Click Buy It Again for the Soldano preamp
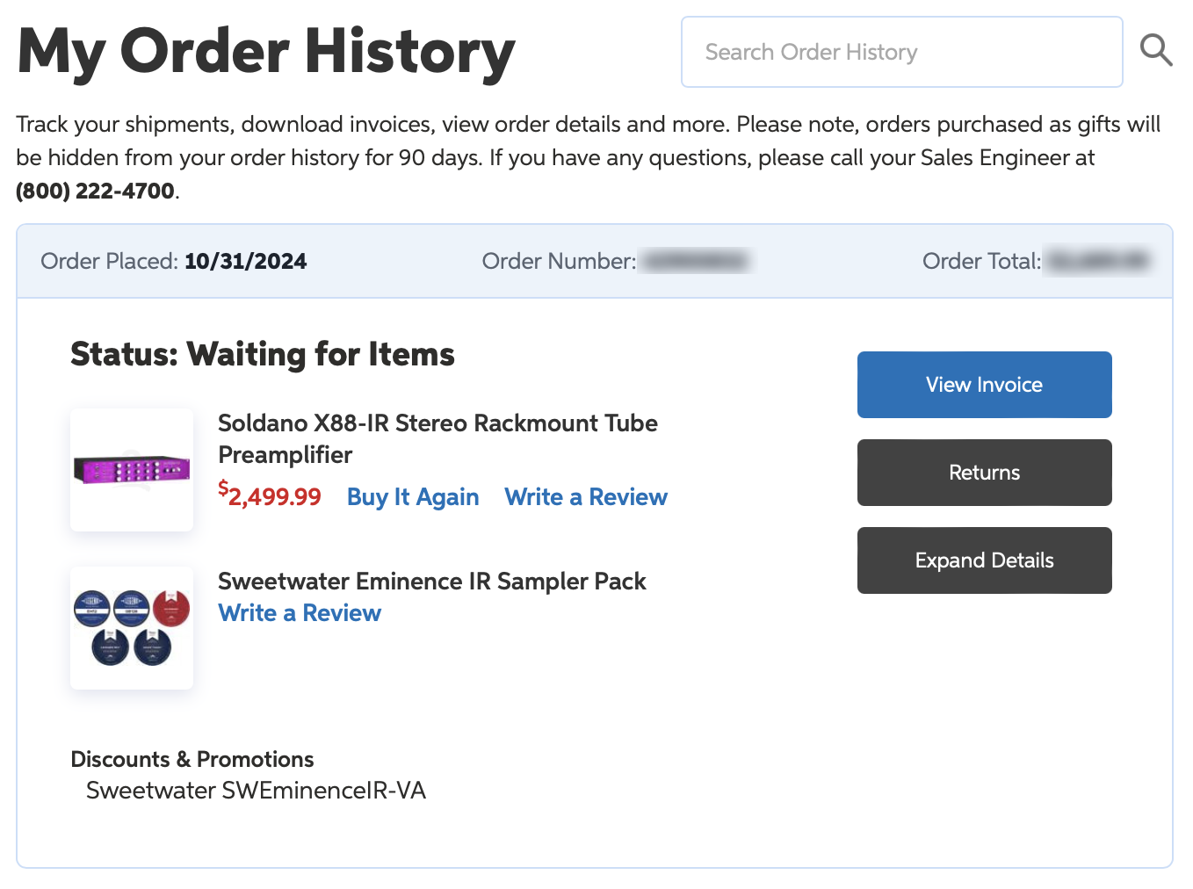The width and height of the screenshot is (1193, 889). point(413,497)
